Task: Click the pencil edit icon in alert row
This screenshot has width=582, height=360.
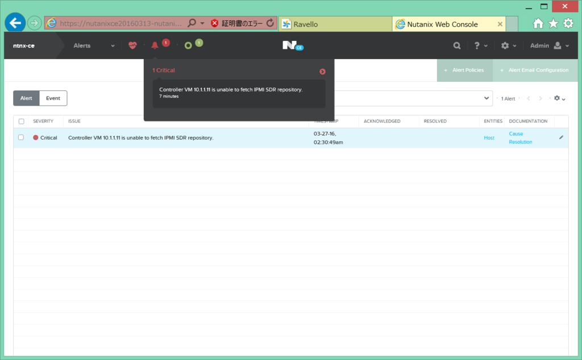Action: (x=561, y=137)
